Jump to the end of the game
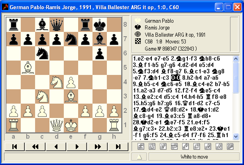 tap(118, 147)
